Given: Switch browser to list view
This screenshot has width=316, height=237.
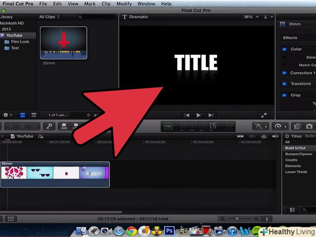Looking at the screenshot, I should [34, 115].
